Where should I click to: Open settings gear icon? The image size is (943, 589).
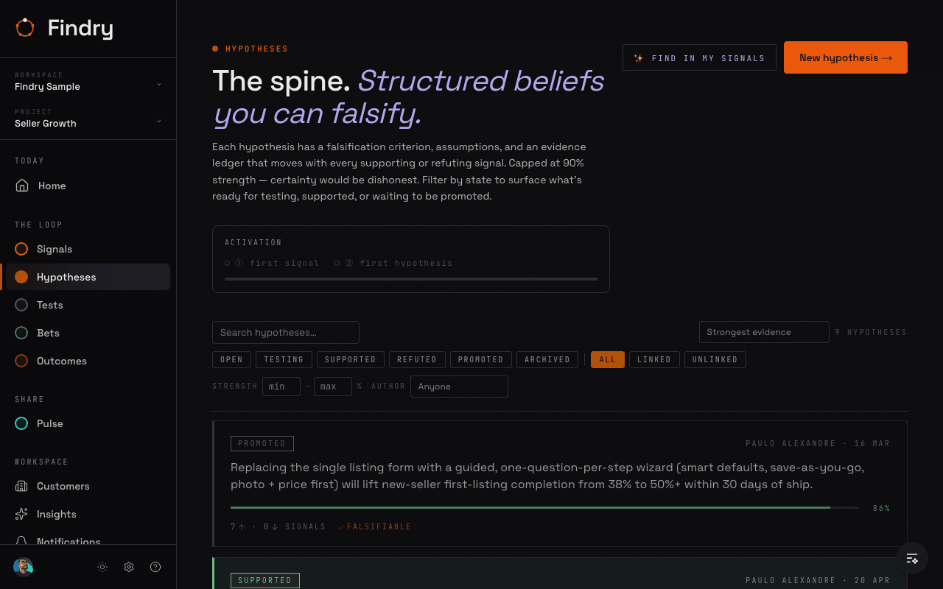coord(129,567)
